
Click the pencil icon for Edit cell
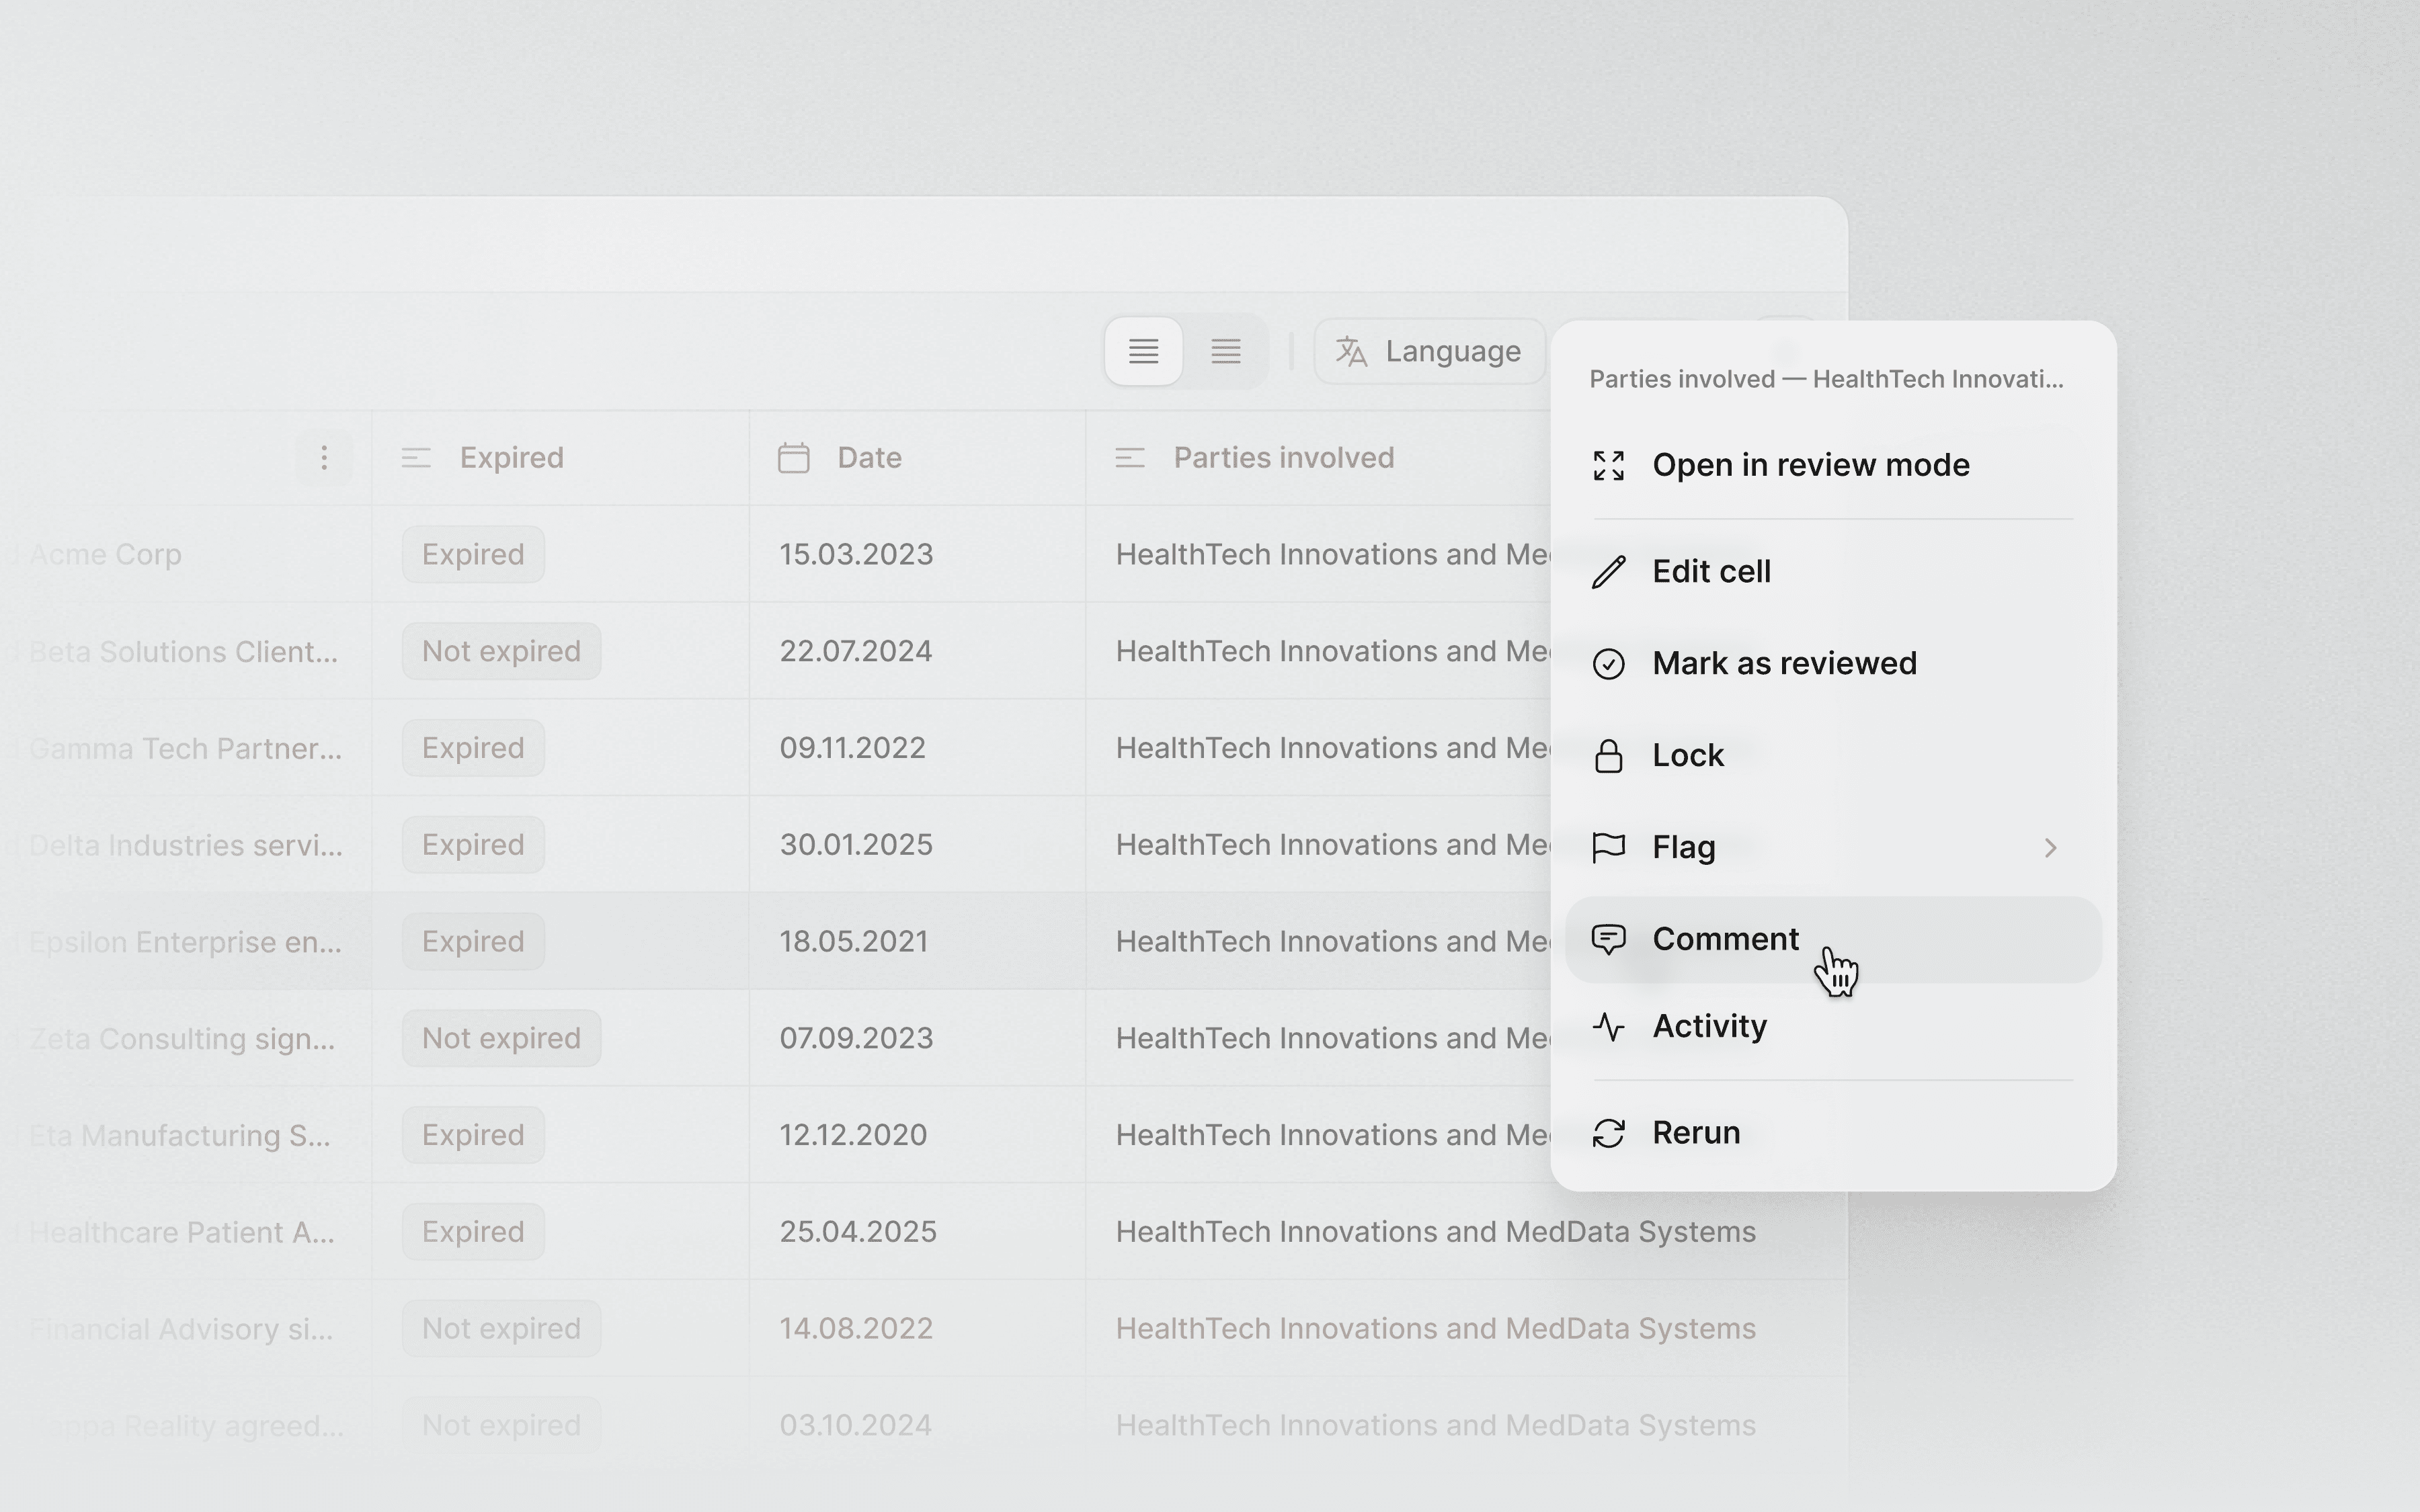coord(1608,572)
